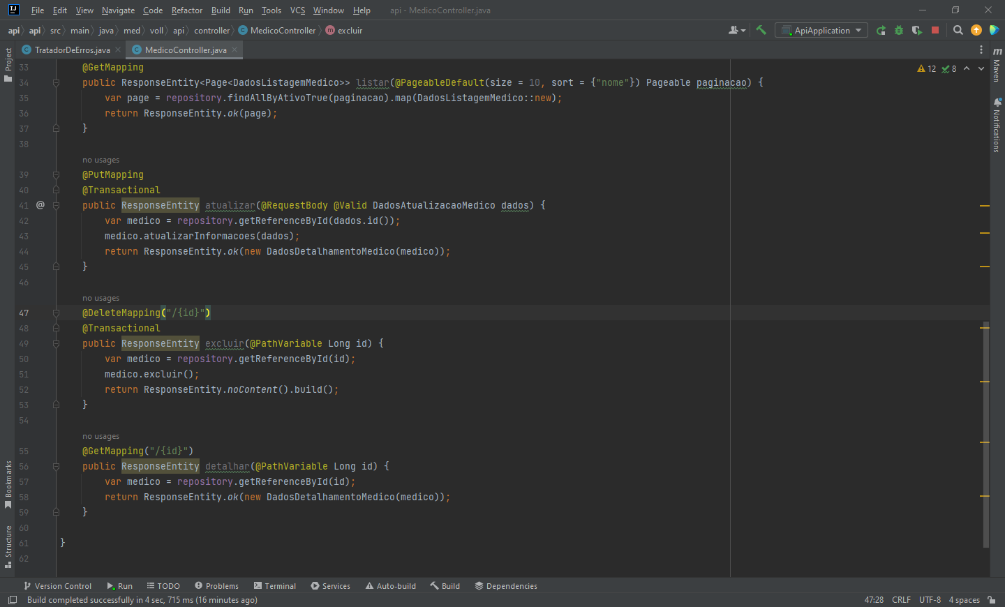Click the warning stripe marker beside line 41
1005x607 pixels.
[x=985, y=206]
